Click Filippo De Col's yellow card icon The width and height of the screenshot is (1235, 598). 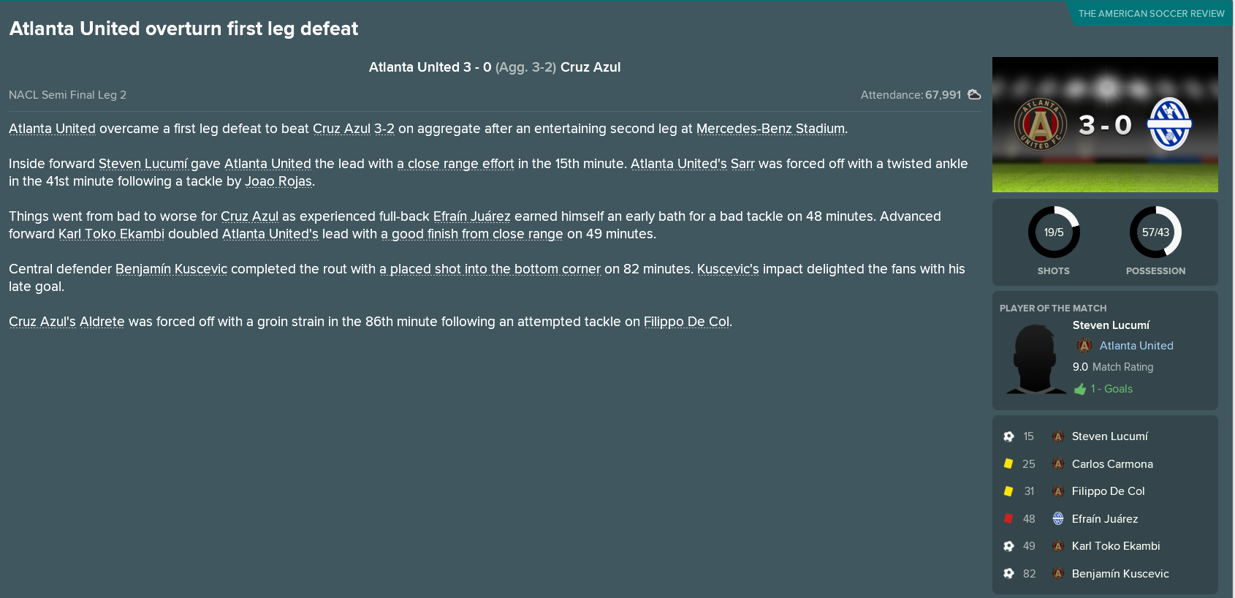[x=1008, y=491]
